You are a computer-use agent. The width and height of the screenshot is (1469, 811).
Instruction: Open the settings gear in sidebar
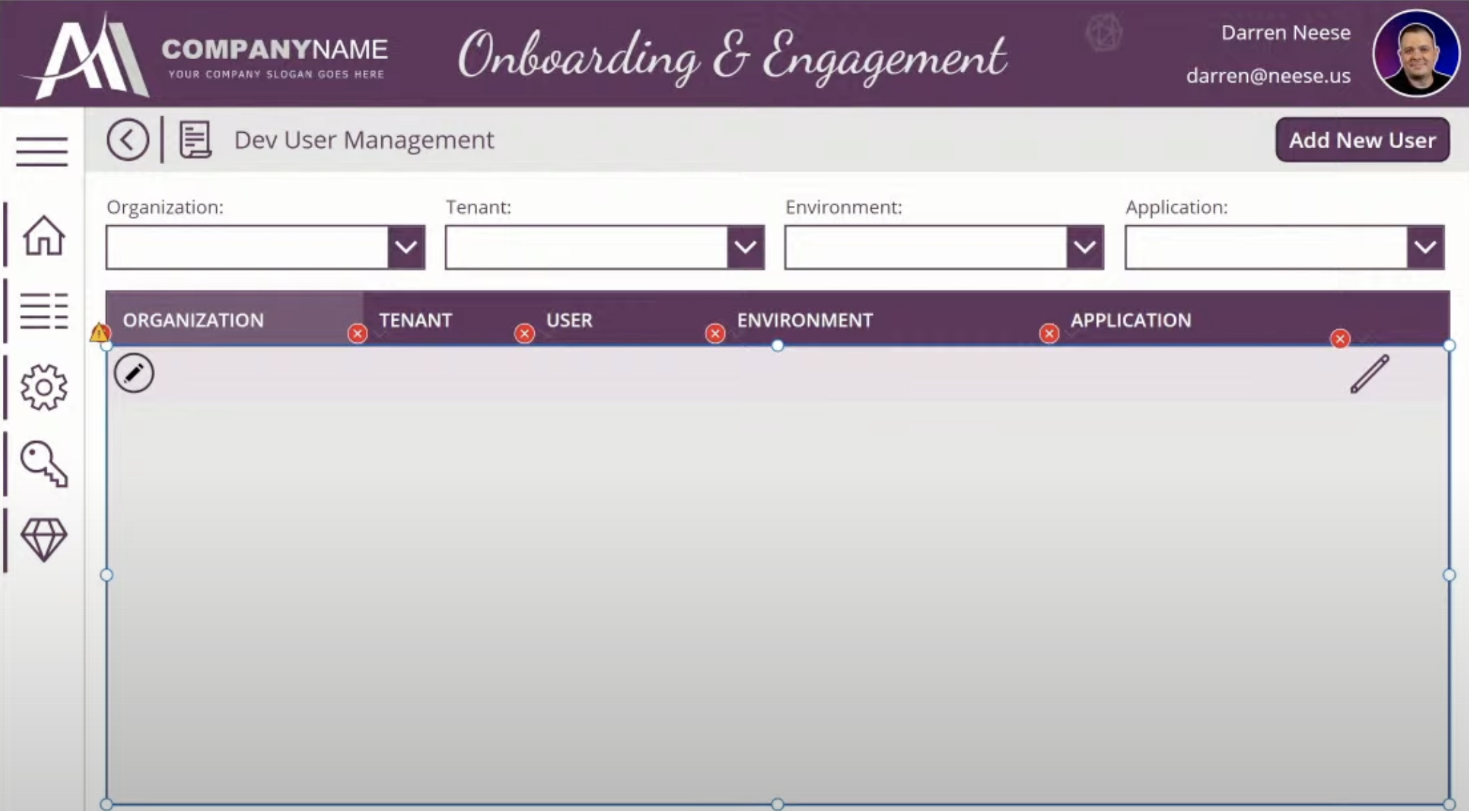click(x=44, y=387)
